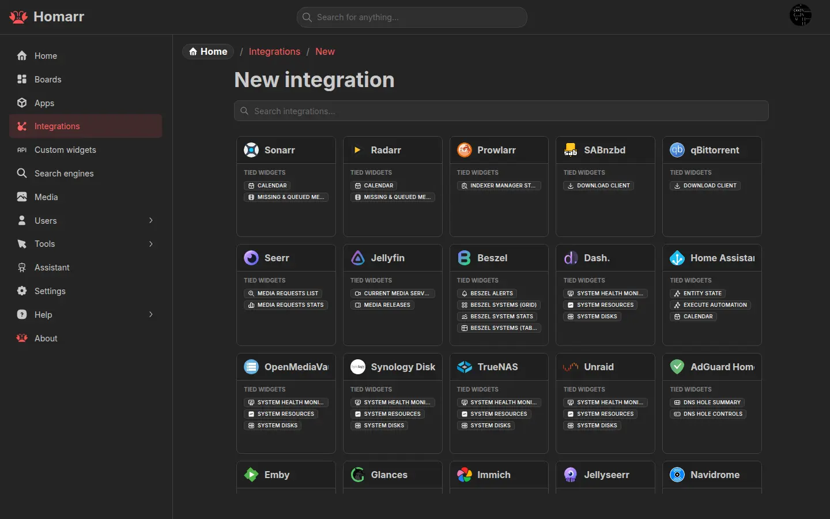Open the user avatar menu

point(801,15)
